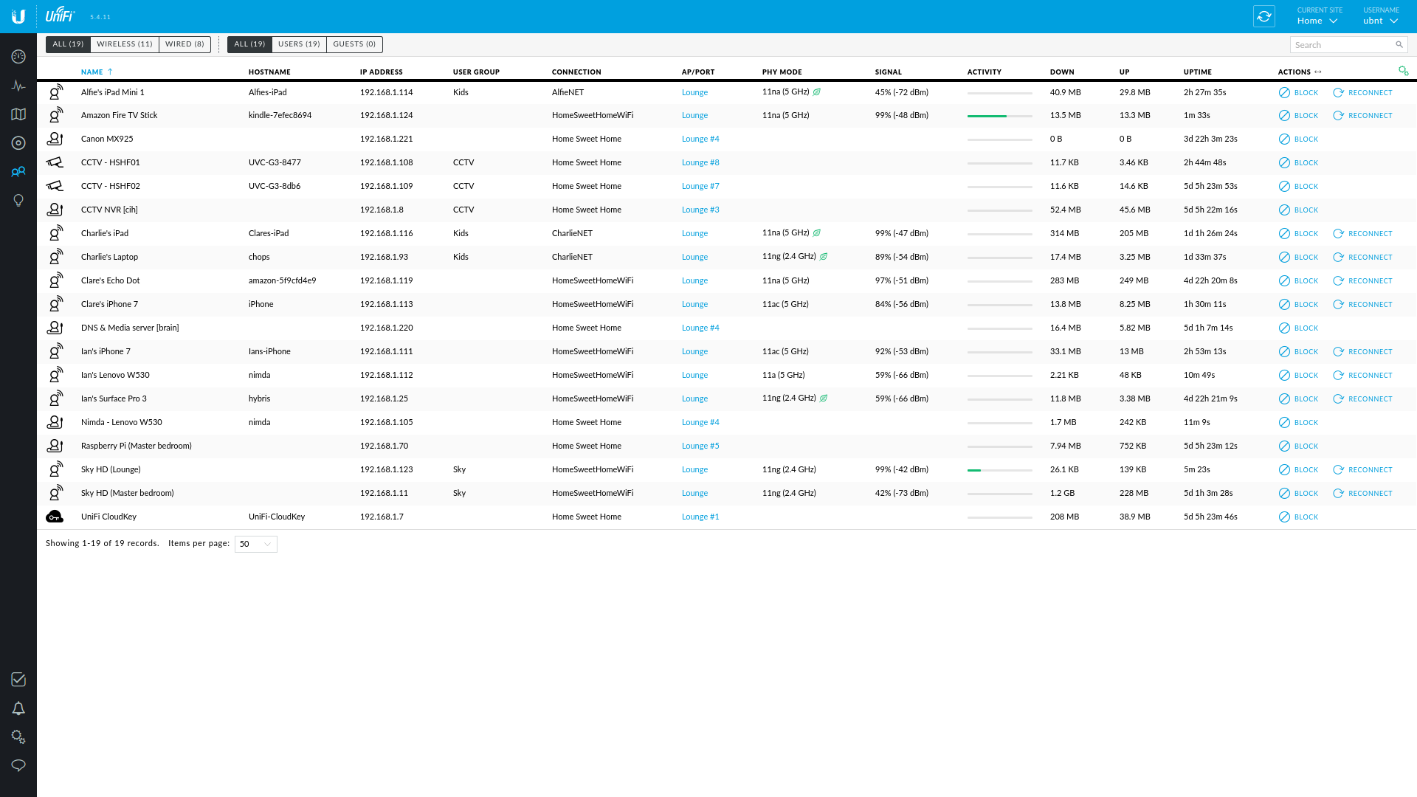Click reconnect icon for Amazon Fire TV Stick
The width and height of the screenshot is (1417, 797).
(1338, 116)
